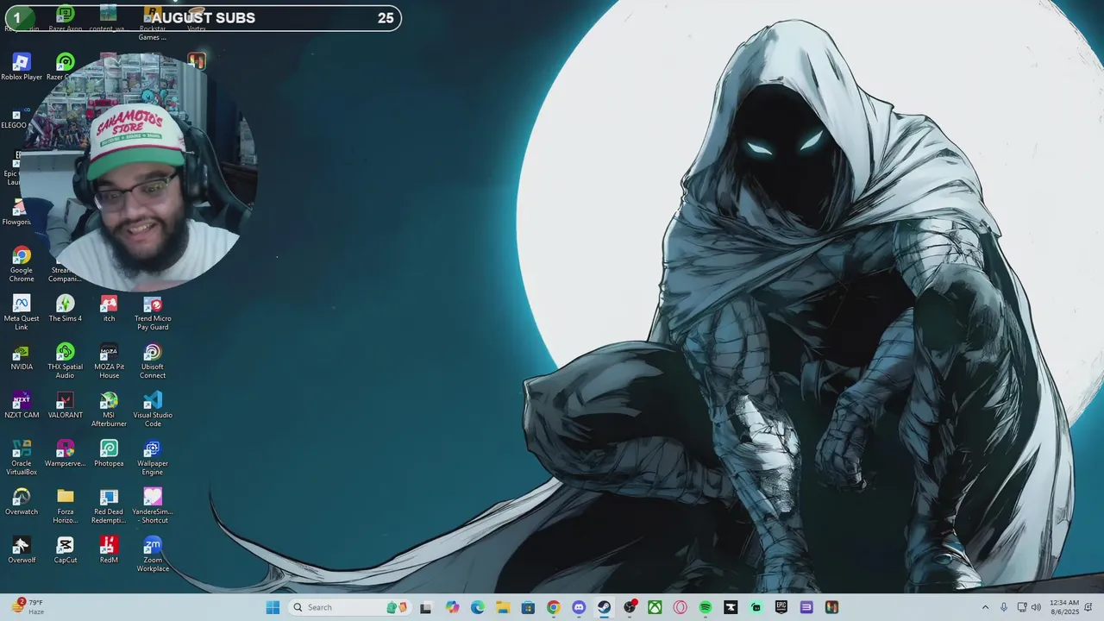Open File Explorer from the taskbar

point(503,607)
